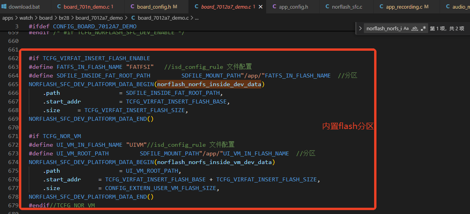Click CONFIG_EXTERN_USER_VM_FLASH_SIZE on line 677
The height and width of the screenshot is (214, 470).
point(160,188)
